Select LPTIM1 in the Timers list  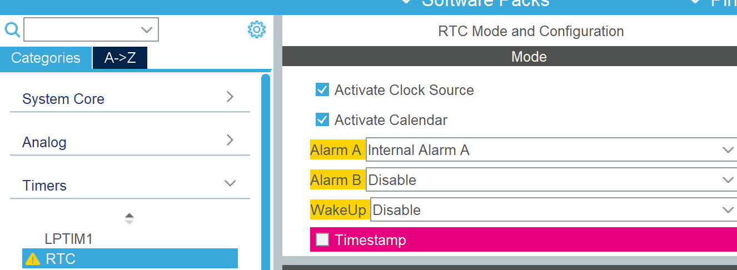pyautogui.click(x=68, y=239)
